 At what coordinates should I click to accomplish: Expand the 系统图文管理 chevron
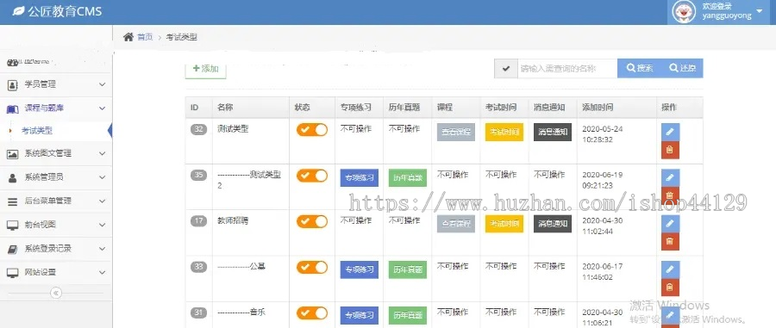(102, 153)
